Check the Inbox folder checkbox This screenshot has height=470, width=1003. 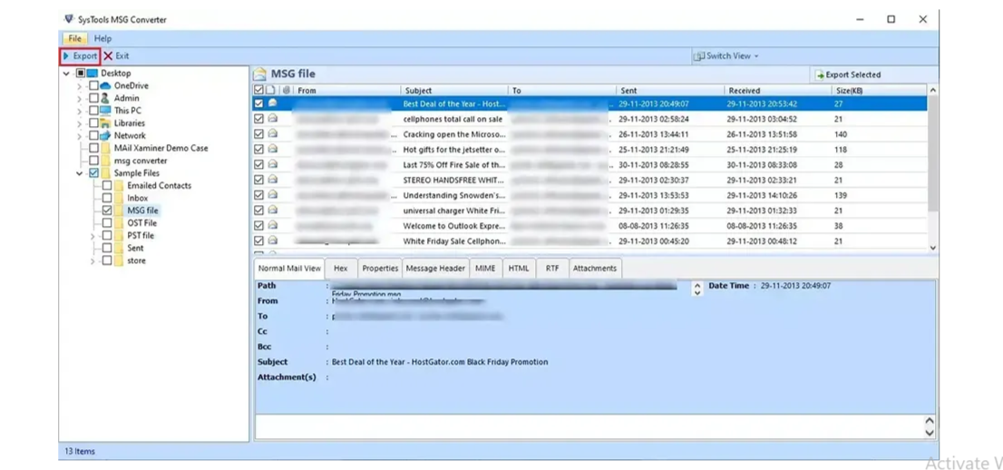point(106,198)
